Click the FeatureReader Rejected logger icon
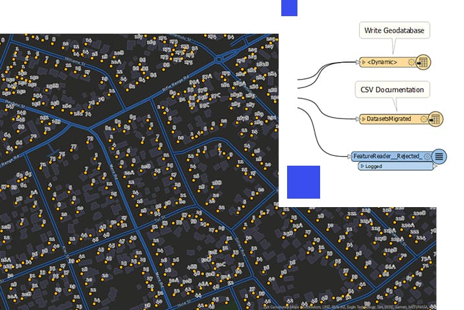The image size is (464, 310). tap(439, 157)
